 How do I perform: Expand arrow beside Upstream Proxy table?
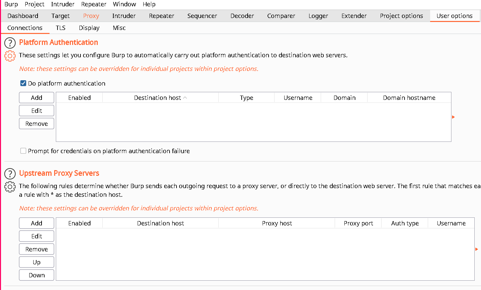[x=477, y=249]
